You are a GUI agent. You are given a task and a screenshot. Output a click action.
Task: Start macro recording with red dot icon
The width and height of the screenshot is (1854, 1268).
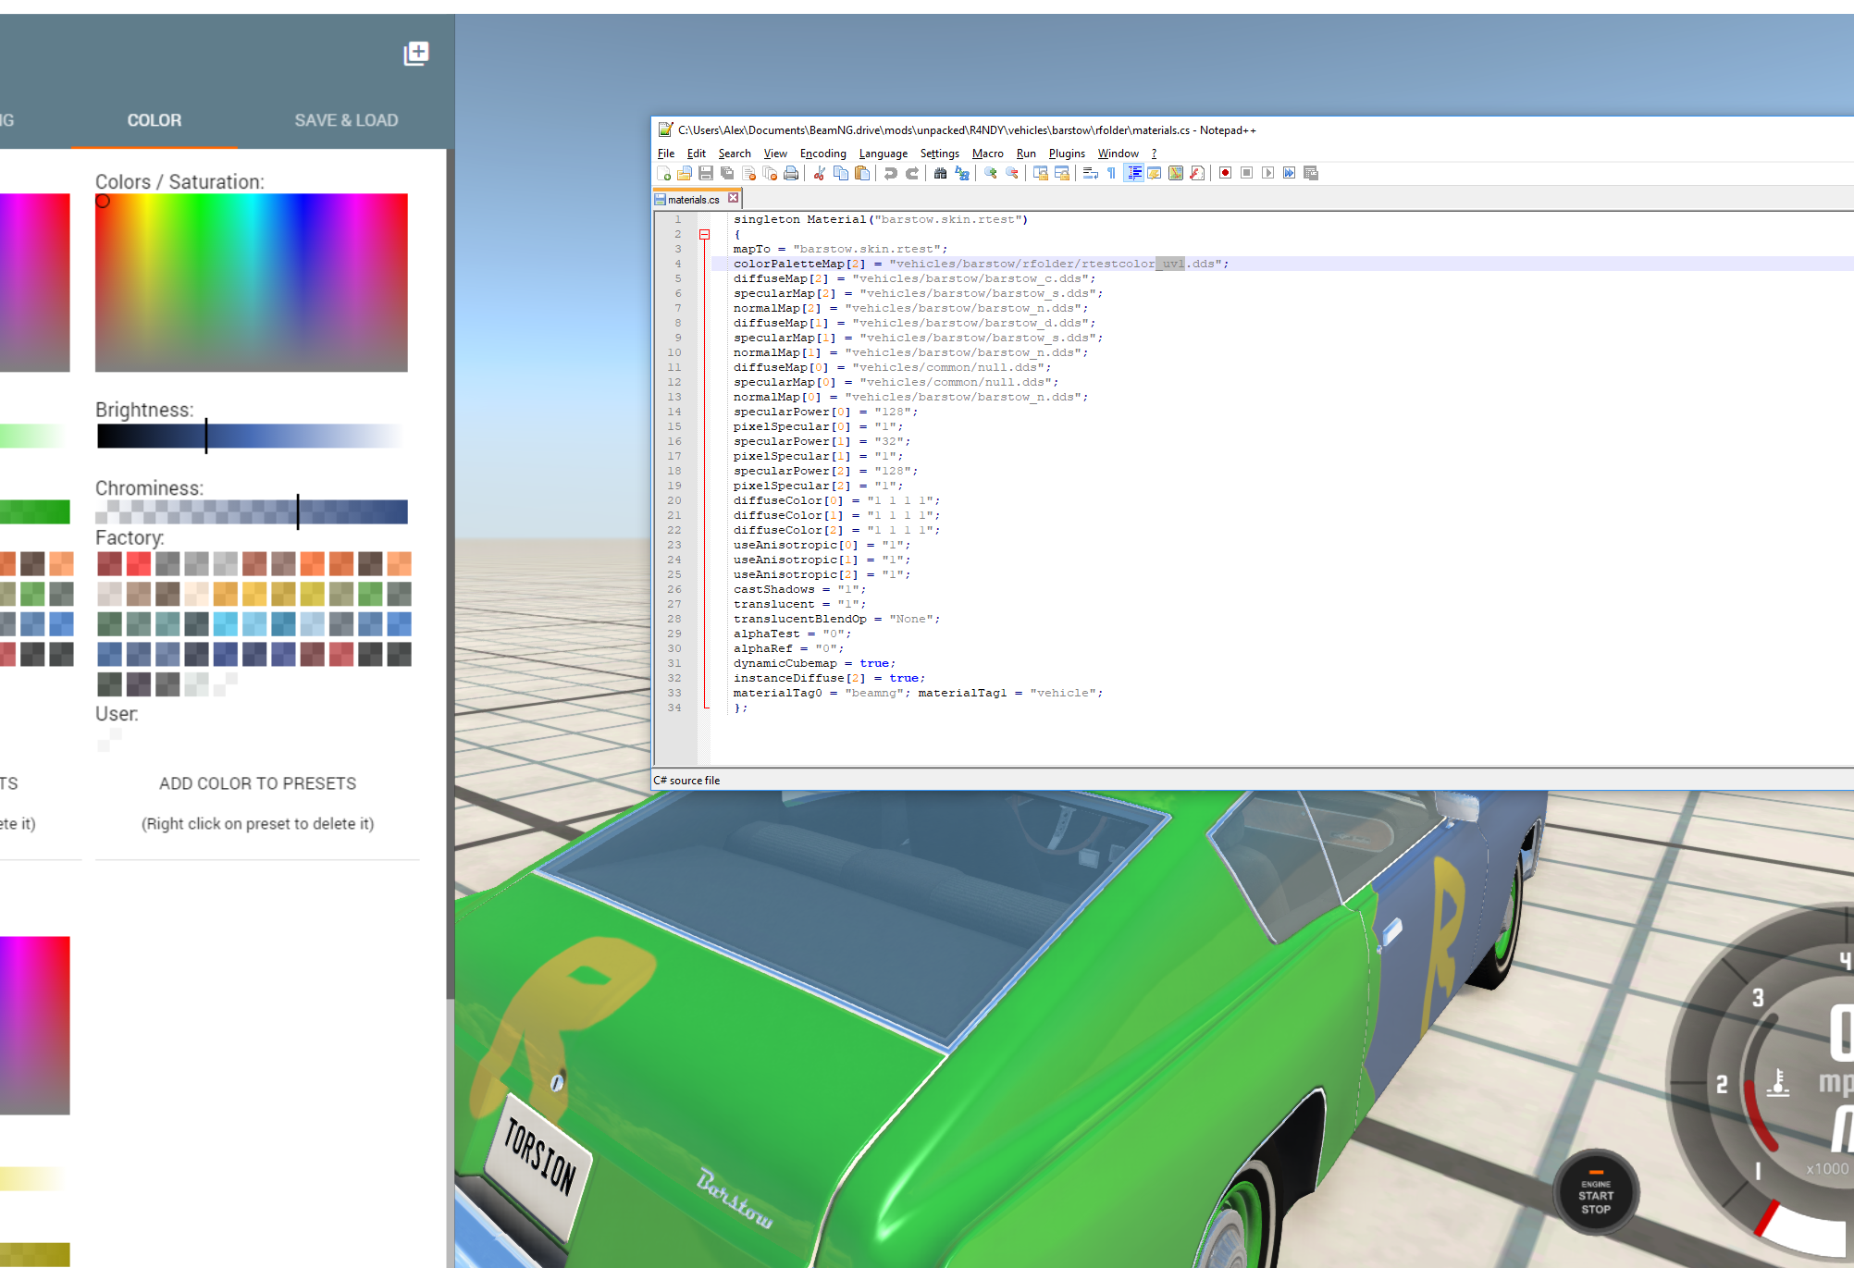pos(1226,173)
